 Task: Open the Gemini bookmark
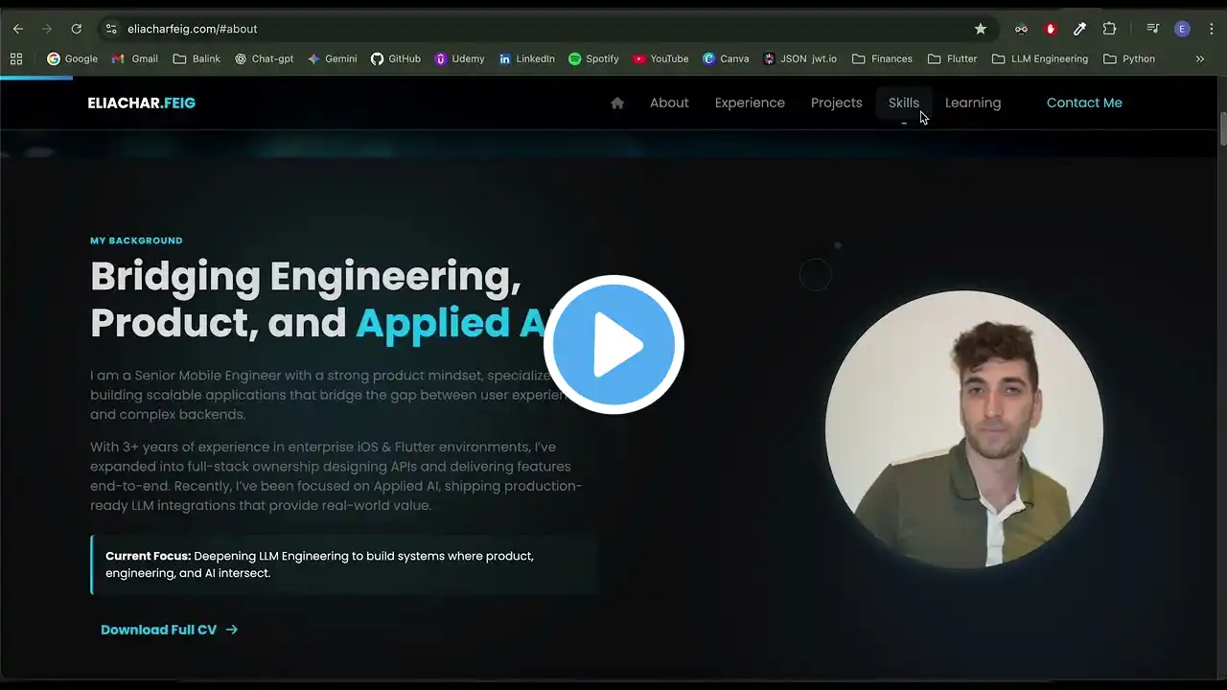(332, 58)
